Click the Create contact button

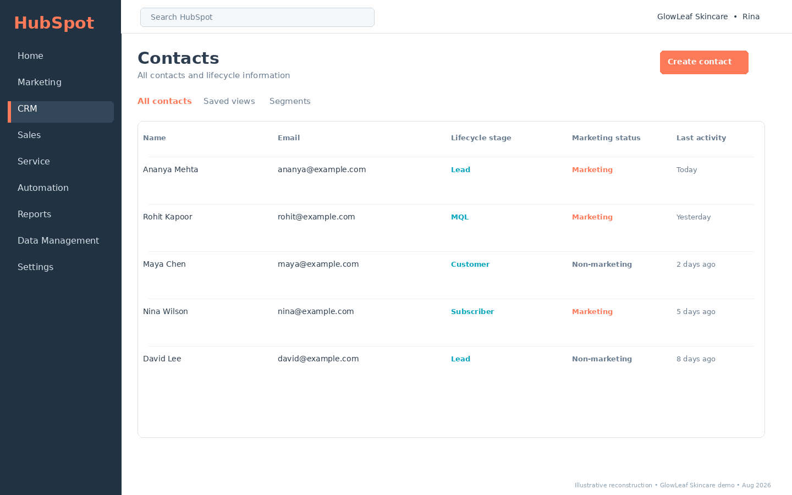point(704,62)
